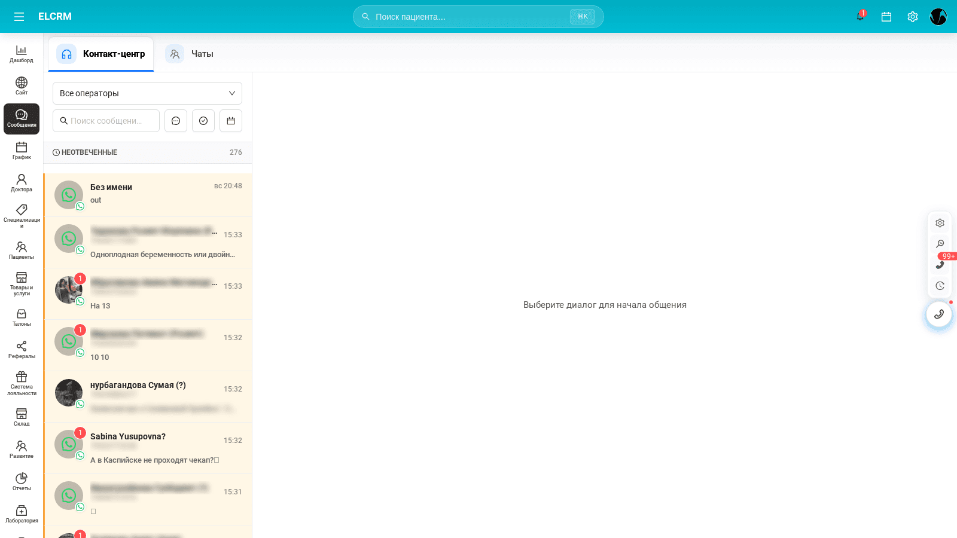Screen dimensions: 957x538
Task: Go to Пациенты in the sidebar
Action: tap(22, 250)
